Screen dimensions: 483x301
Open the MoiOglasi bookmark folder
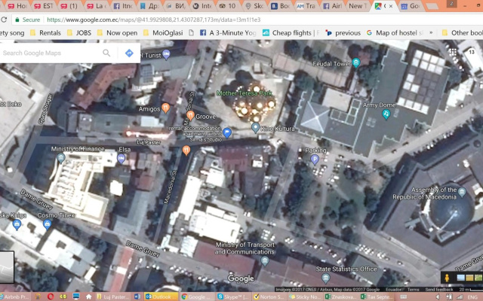point(164,33)
